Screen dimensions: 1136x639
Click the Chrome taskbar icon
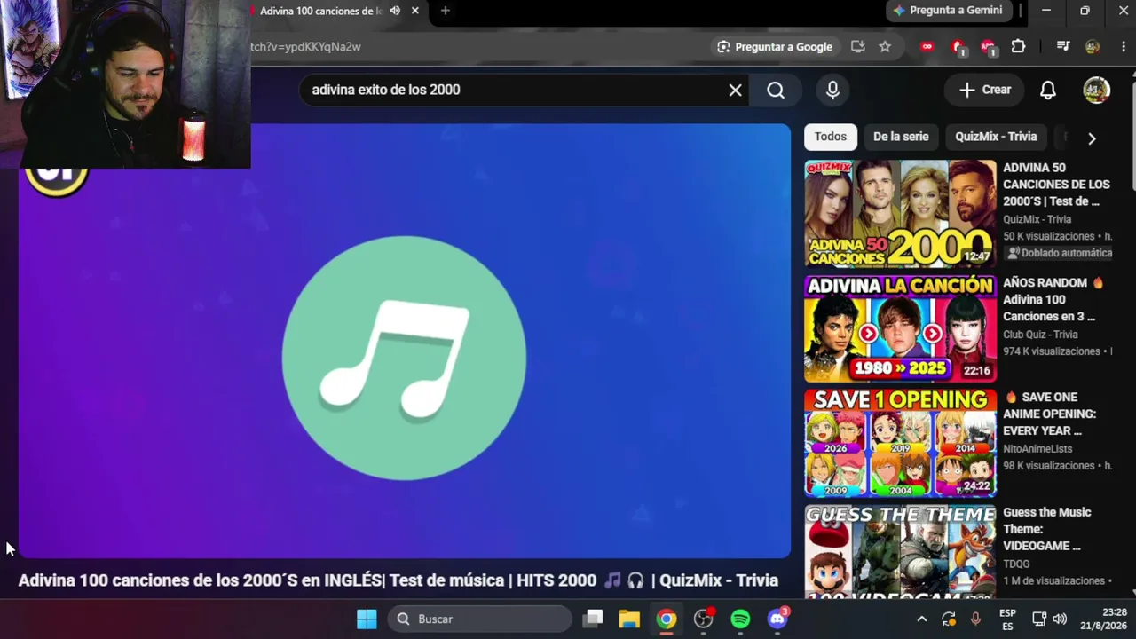667,619
